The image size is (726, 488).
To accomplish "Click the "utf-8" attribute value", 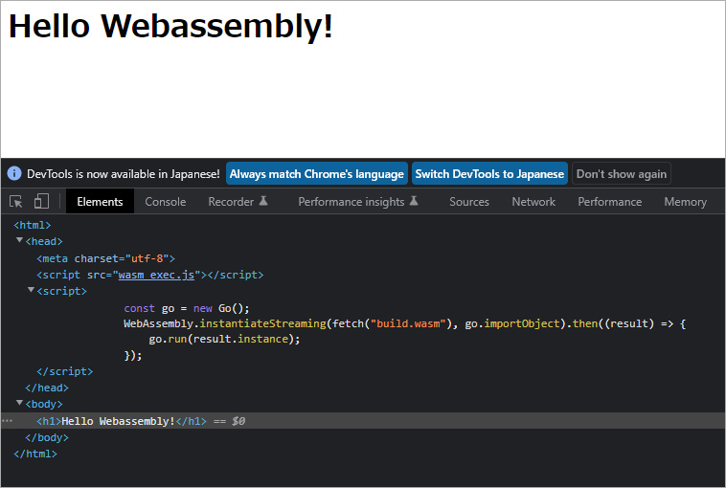I will pyautogui.click(x=147, y=258).
